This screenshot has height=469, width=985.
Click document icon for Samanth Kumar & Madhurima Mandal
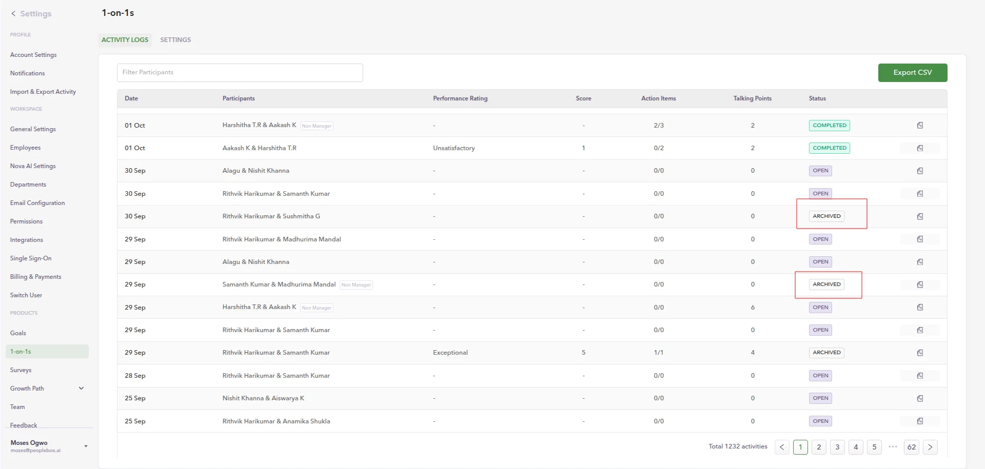coord(920,284)
